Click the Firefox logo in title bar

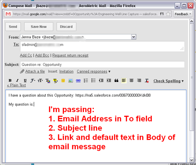click(x=5, y=5)
